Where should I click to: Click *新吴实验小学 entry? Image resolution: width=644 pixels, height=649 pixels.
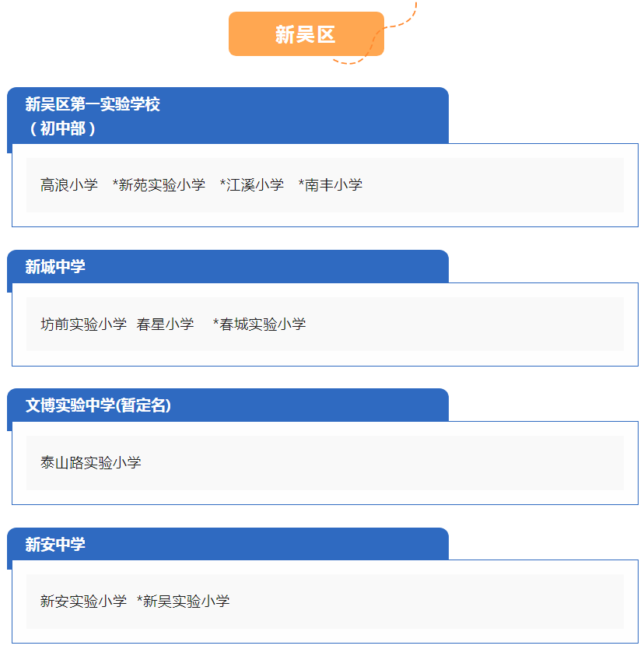coord(184,602)
